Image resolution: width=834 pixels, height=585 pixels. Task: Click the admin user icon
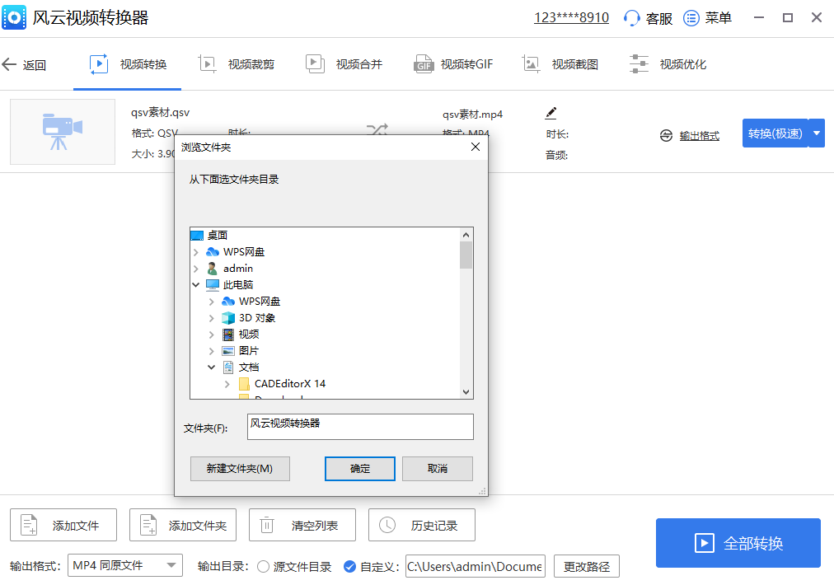(213, 268)
